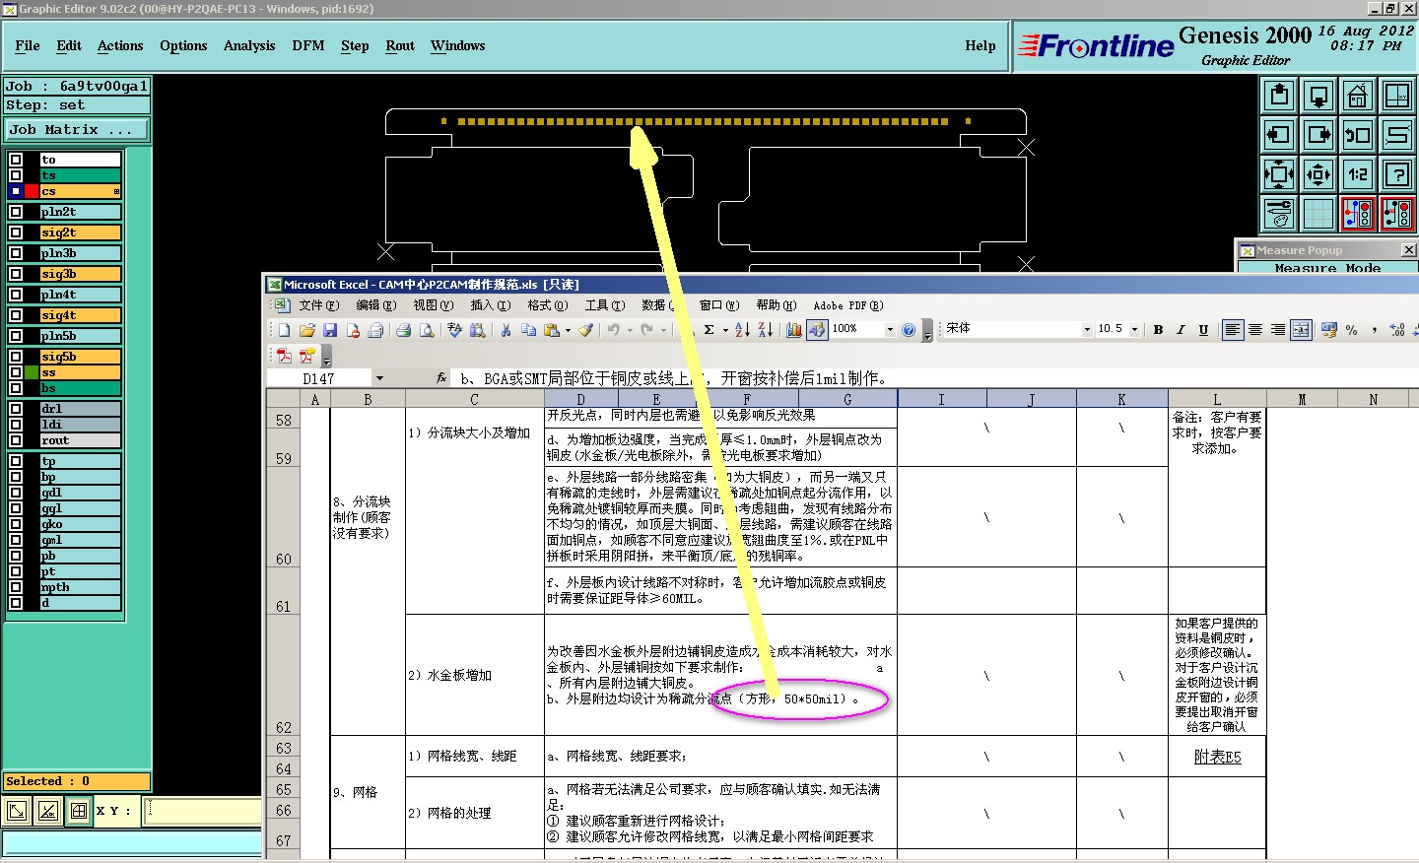The width and height of the screenshot is (1419, 863).
Task: Toggle checkbox for layer 'mpth'
Action: click(16, 587)
